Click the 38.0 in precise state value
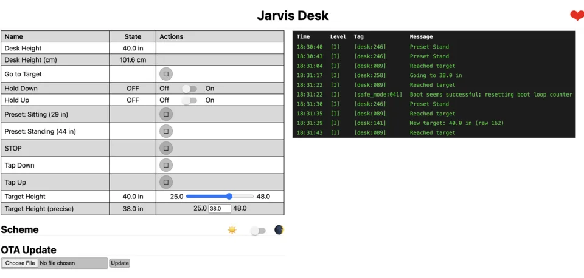 (133, 209)
